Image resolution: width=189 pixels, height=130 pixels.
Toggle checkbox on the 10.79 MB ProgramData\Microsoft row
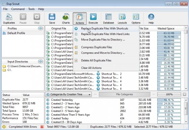coord(48,74)
